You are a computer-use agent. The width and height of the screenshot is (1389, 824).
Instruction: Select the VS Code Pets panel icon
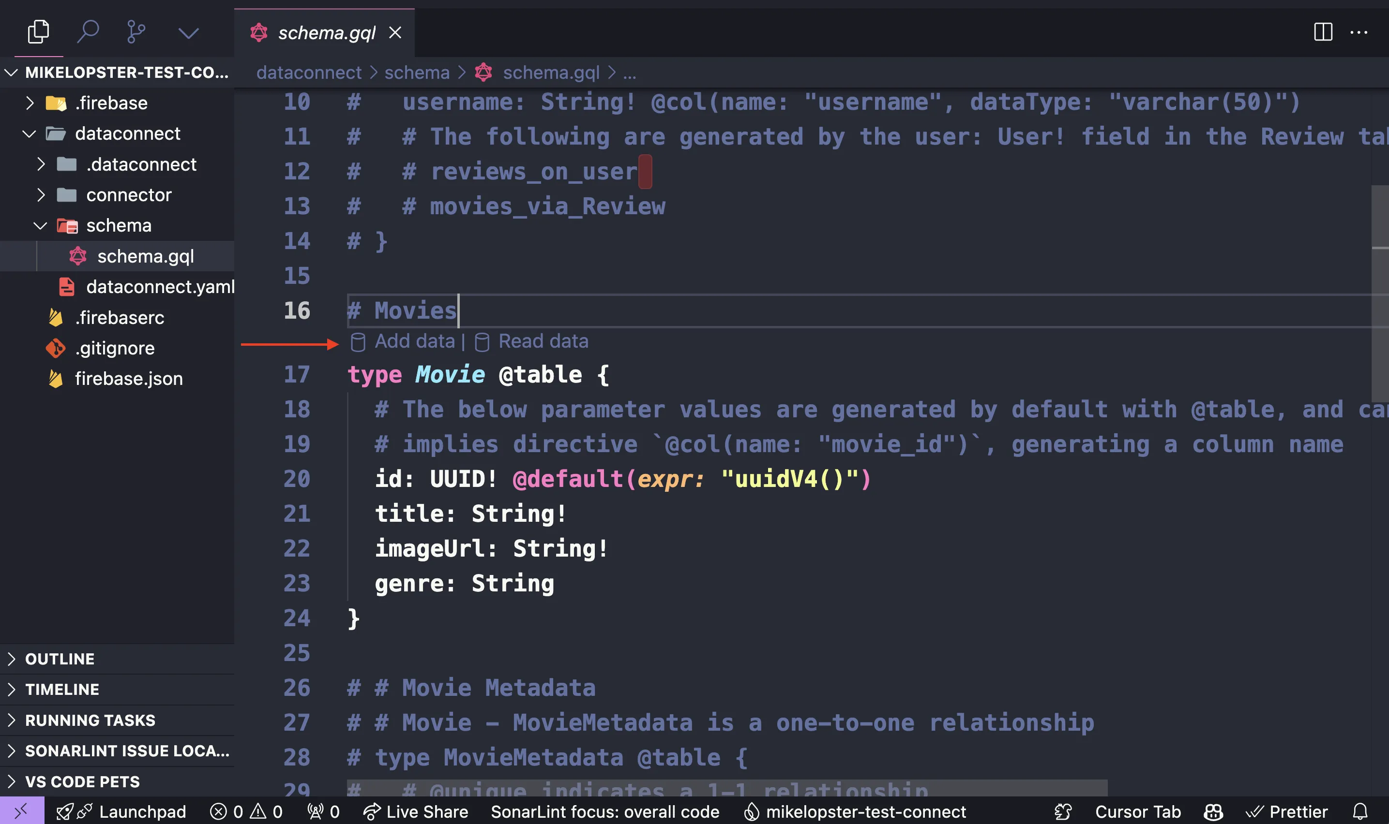click(x=11, y=783)
